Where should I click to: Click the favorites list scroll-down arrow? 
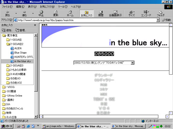(x=36, y=117)
